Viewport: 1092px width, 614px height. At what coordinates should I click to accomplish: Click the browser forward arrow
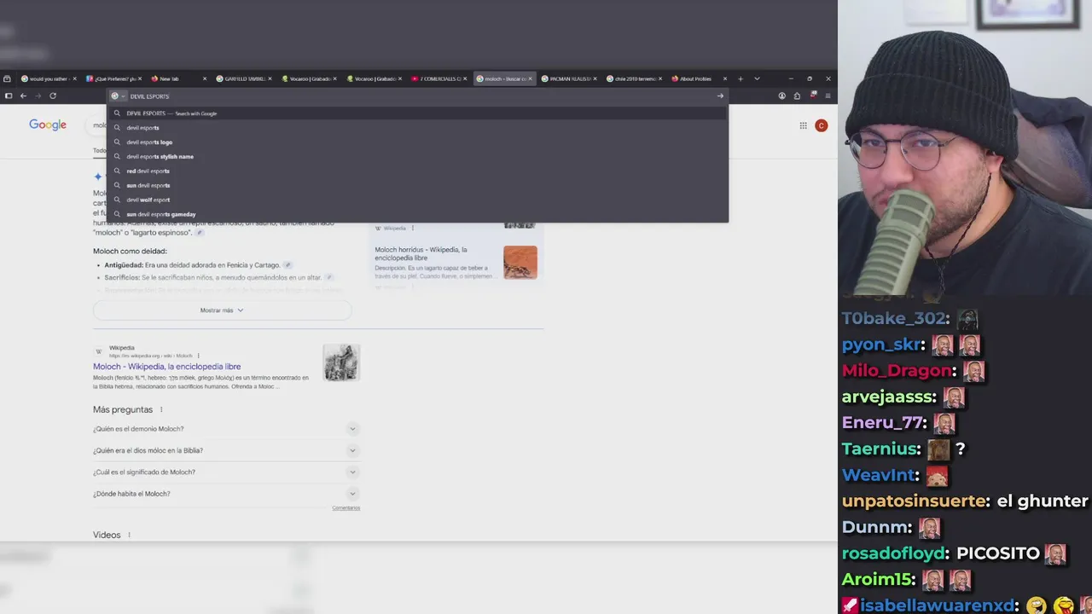(x=38, y=96)
